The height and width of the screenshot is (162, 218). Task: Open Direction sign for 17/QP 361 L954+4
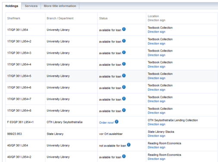point(156,67)
